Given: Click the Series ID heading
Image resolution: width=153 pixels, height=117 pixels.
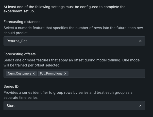Looking at the screenshot, I should [11, 86].
